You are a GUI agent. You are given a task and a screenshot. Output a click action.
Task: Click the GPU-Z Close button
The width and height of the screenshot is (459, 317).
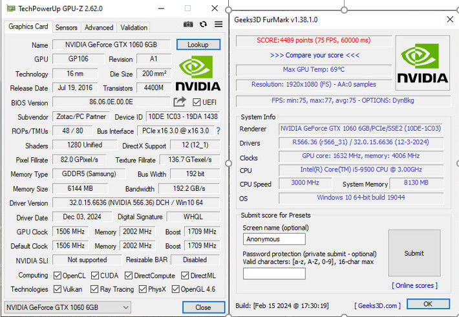point(204,307)
